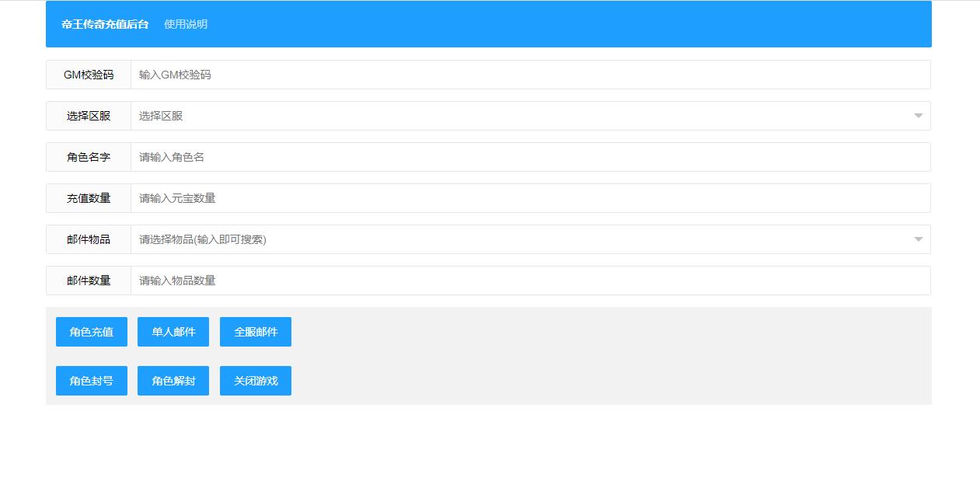Screen dimensions: 980x488
Task: Select the 角色名字 label
Action: coord(89,157)
